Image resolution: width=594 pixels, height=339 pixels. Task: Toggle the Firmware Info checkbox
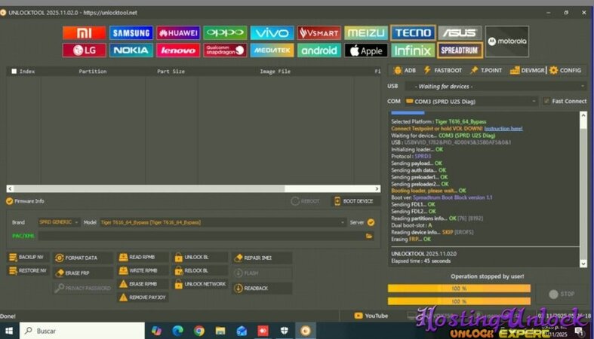(x=10, y=201)
